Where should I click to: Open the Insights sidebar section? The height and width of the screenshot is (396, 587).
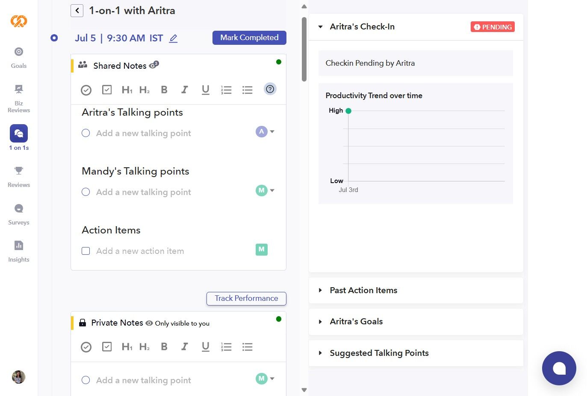pyautogui.click(x=19, y=251)
